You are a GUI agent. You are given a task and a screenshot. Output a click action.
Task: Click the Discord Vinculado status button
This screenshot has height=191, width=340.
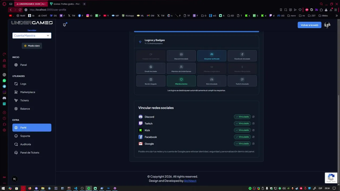pos(242,117)
